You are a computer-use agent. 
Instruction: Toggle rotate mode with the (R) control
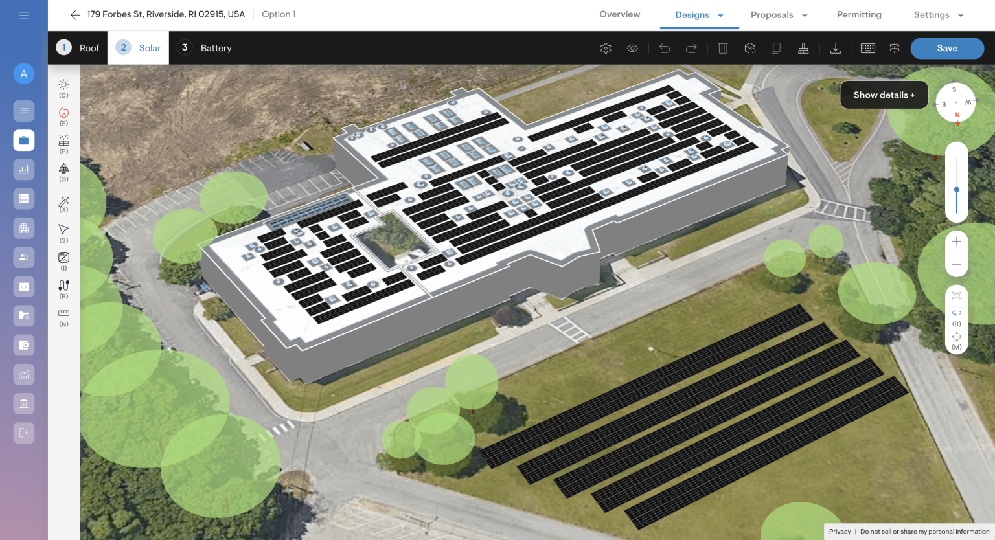click(x=957, y=315)
